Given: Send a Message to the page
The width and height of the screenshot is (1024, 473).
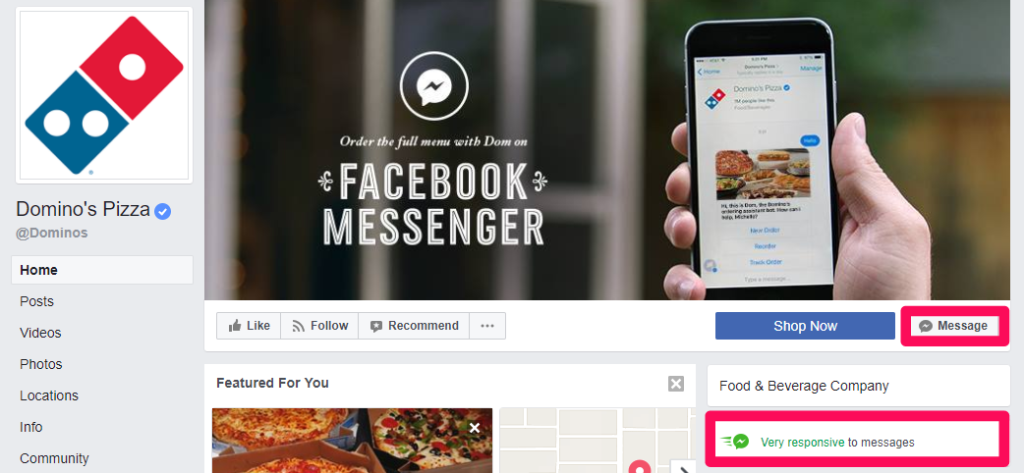Looking at the screenshot, I should coord(954,326).
